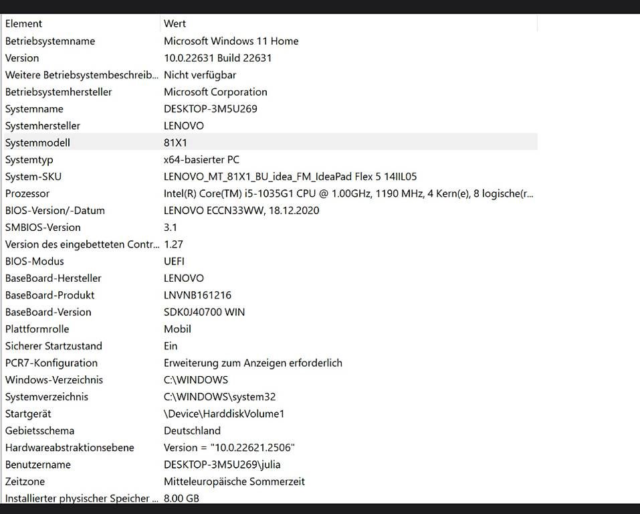Select value Version = "10.0.22621.2506"
This screenshot has width=640, height=514.
[229, 448]
